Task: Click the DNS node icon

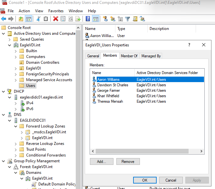Action: (x=10, y=115)
